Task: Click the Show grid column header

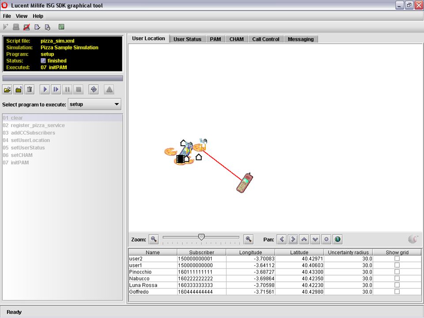Action: tap(397, 252)
